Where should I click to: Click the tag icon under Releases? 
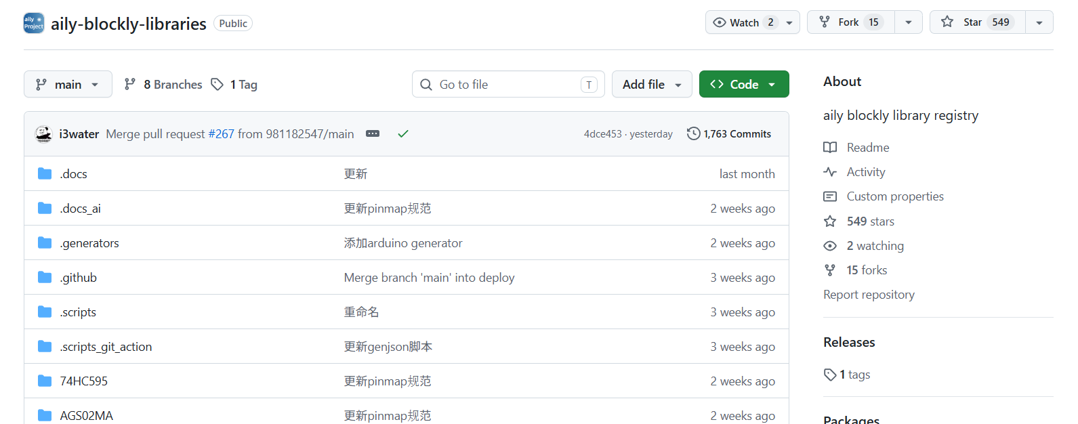(x=830, y=375)
